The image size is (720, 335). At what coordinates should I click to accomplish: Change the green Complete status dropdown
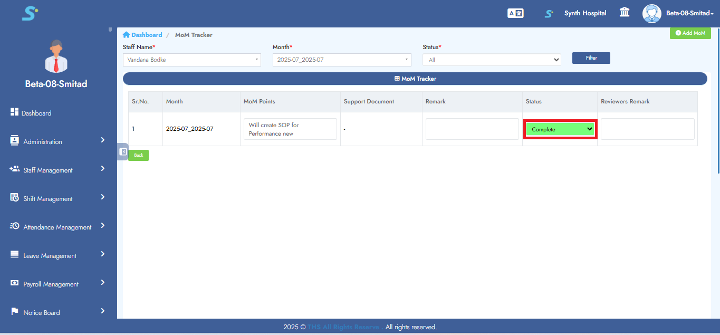pos(560,129)
